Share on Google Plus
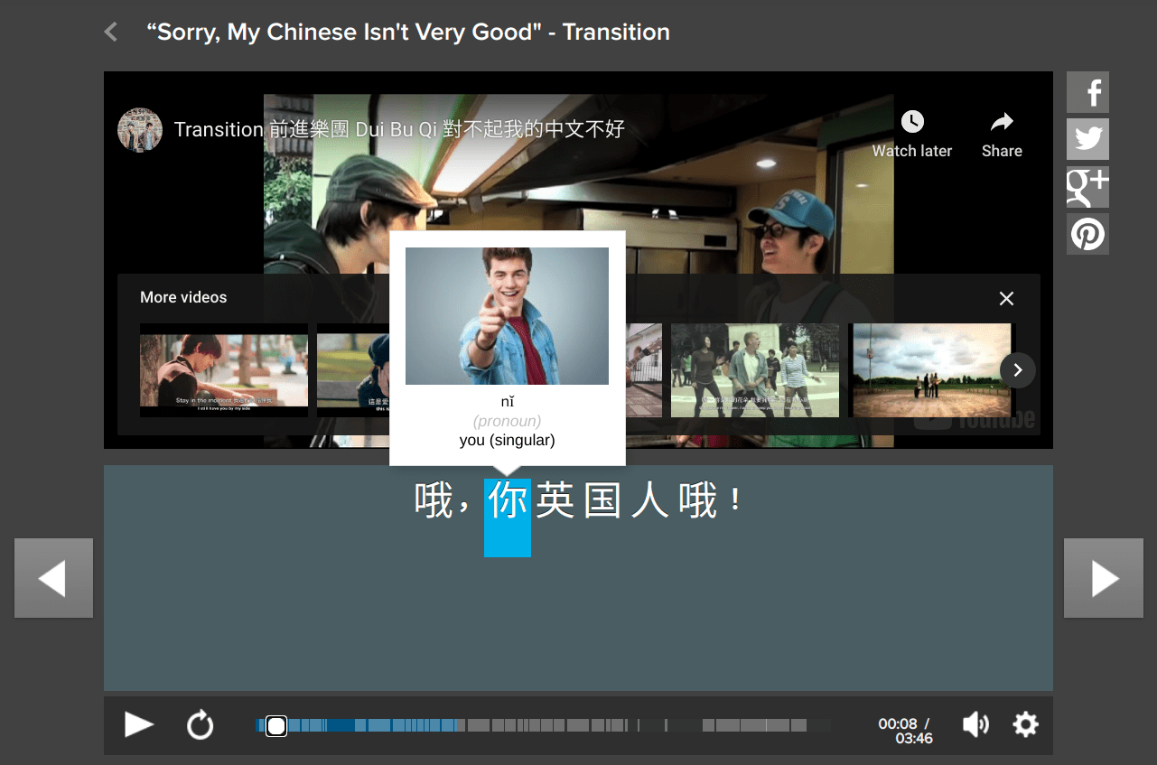 [1087, 187]
